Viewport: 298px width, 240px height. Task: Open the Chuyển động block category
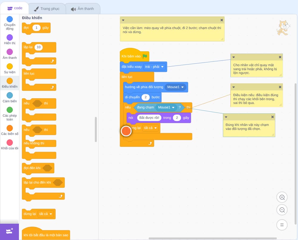click(10, 23)
